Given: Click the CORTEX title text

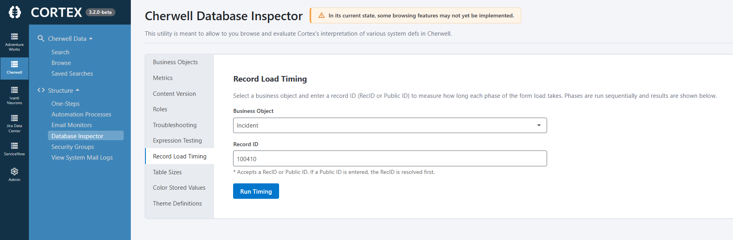Looking at the screenshot, I should [56, 13].
